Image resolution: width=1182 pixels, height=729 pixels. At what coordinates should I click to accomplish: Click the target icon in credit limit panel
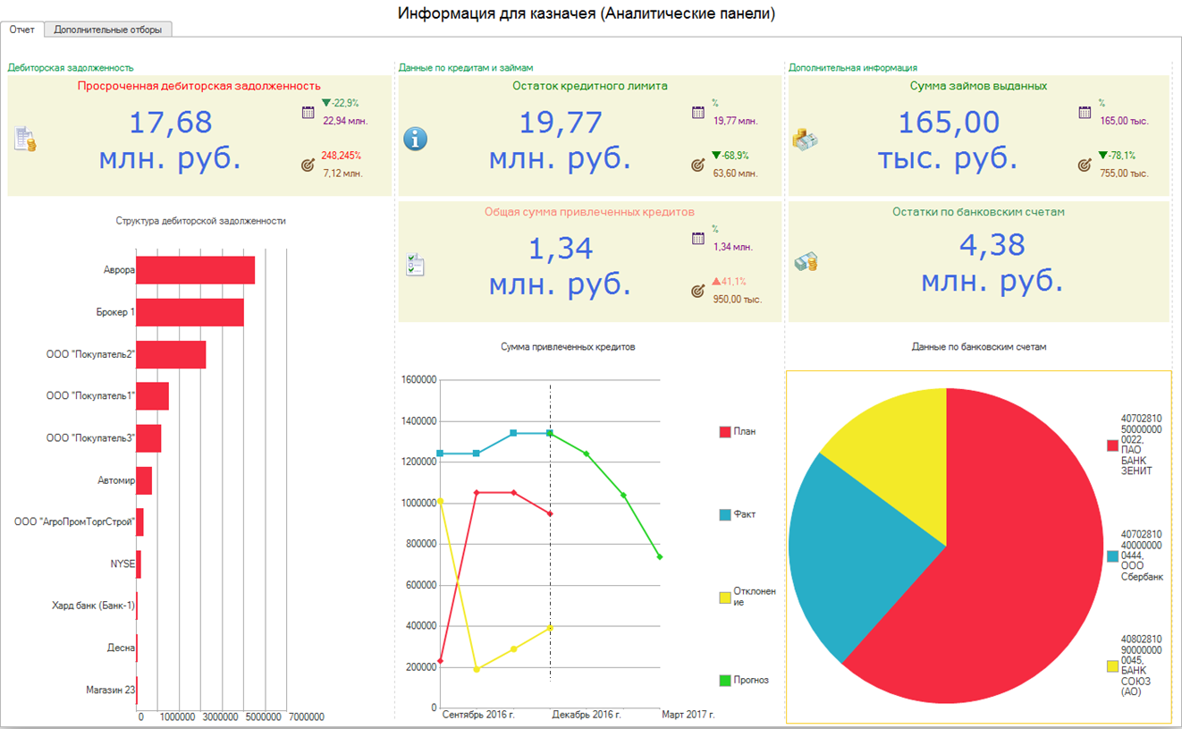coord(698,165)
